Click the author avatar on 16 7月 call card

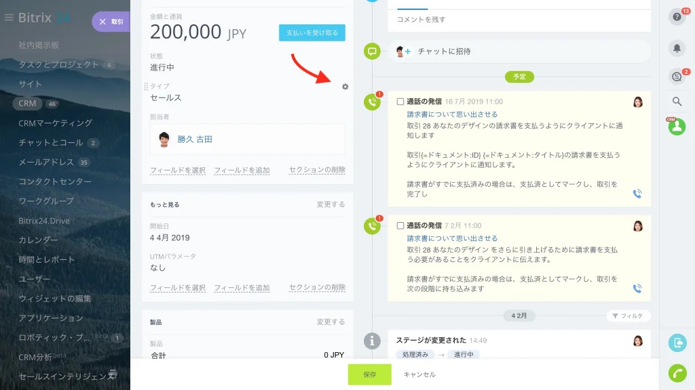tap(638, 102)
